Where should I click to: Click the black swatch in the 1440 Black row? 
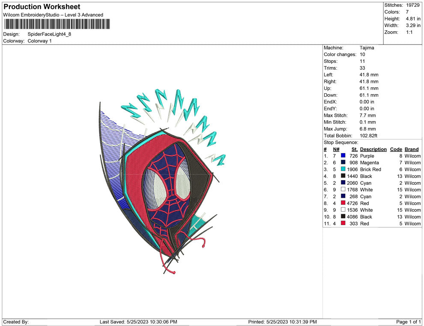pyautogui.click(x=343, y=175)
